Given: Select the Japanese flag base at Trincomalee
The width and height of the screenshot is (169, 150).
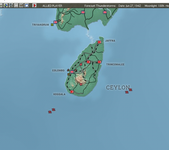Looking at the screenshot, I should (x=99, y=62).
